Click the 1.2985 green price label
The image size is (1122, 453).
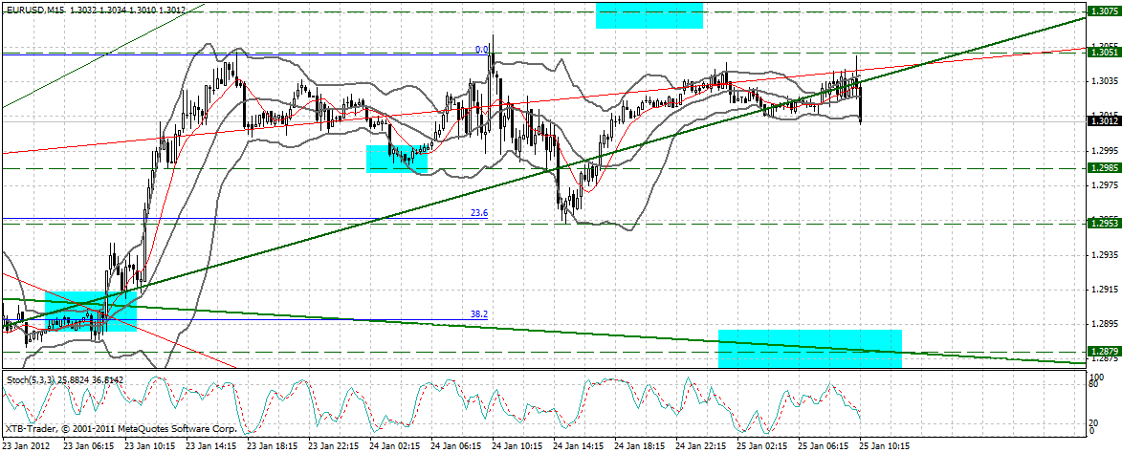coord(1104,167)
